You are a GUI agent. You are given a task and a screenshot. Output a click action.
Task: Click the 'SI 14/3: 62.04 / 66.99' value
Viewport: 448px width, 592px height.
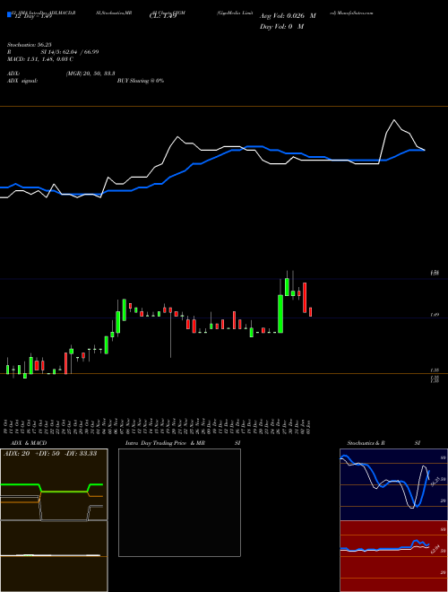point(70,52)
